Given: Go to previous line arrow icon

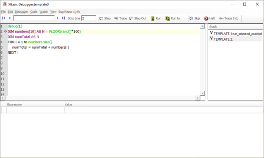Looking at the screenshot, I should (10, 18).
